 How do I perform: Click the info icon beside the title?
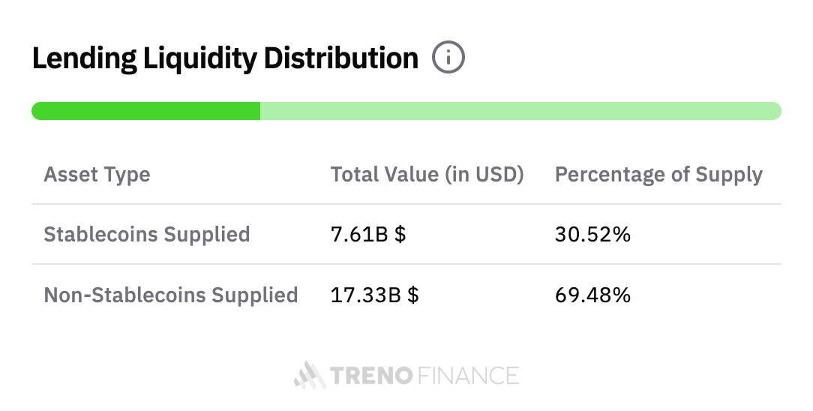(x=448, y=58)
